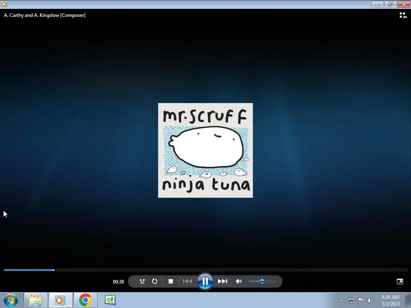
Task: Click the composer text A. Carthy and A. Kingslow
Action: click(x=45, y=15)
